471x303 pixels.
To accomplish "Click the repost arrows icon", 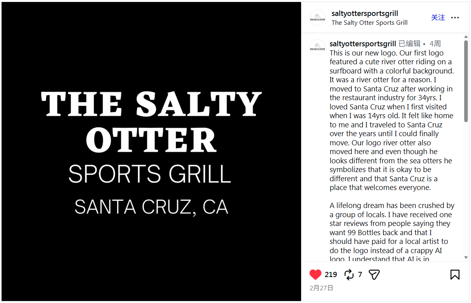I will pyautogui.click(x=349, y=275).
